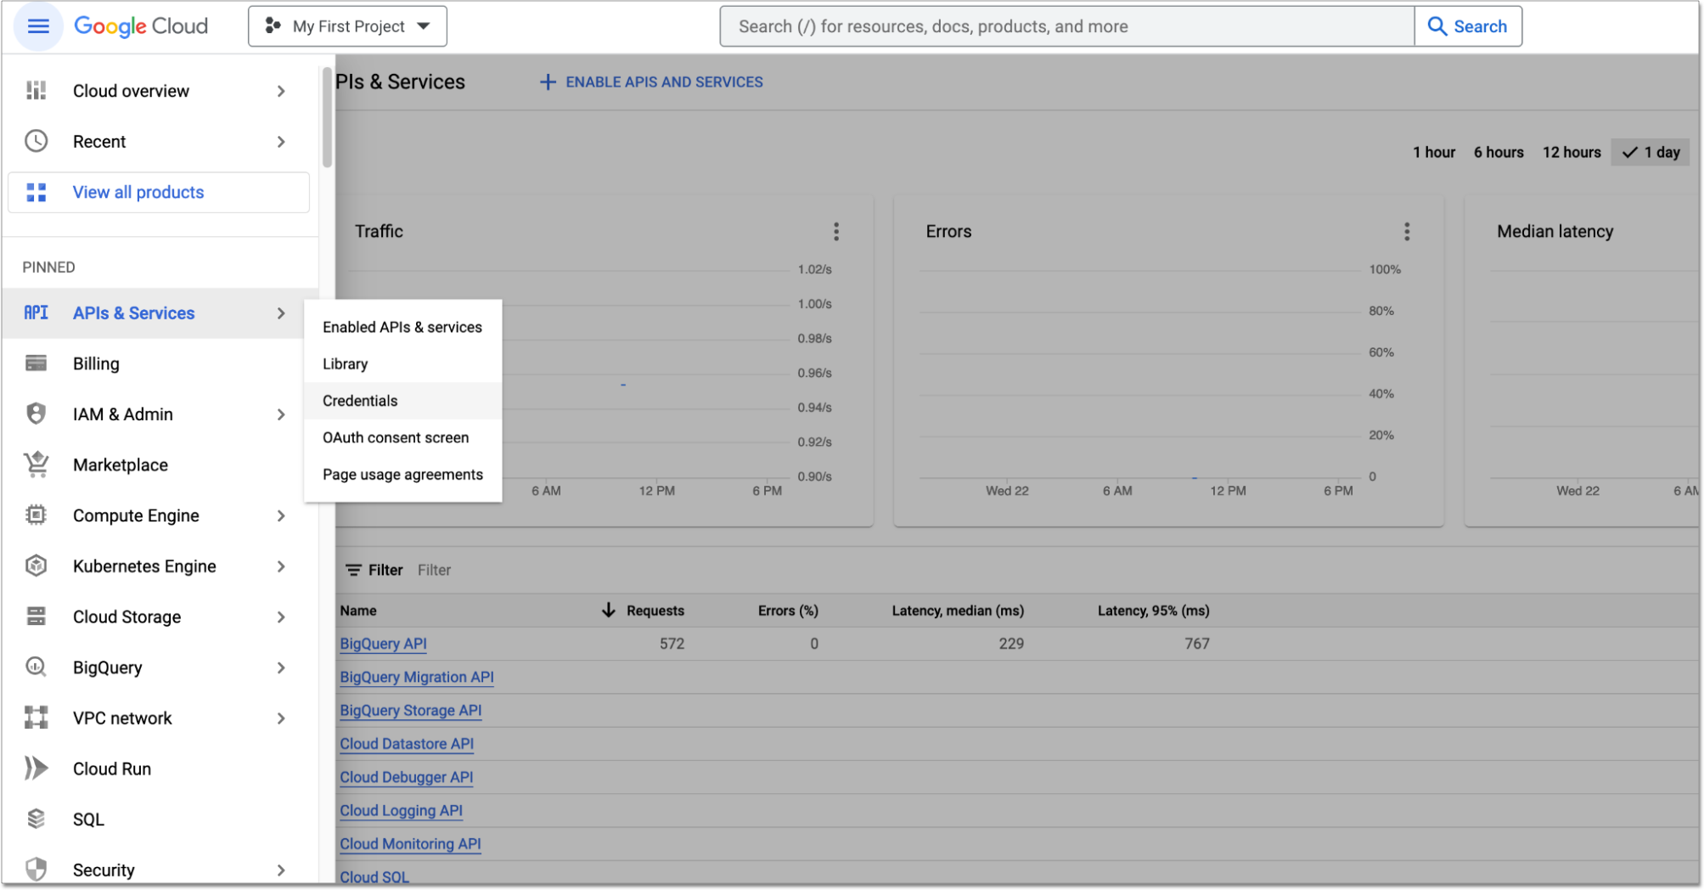Click the sidebar vertical scrollbar
Image resolution: width=1704 pixels, height=890 pixels.
327,119
